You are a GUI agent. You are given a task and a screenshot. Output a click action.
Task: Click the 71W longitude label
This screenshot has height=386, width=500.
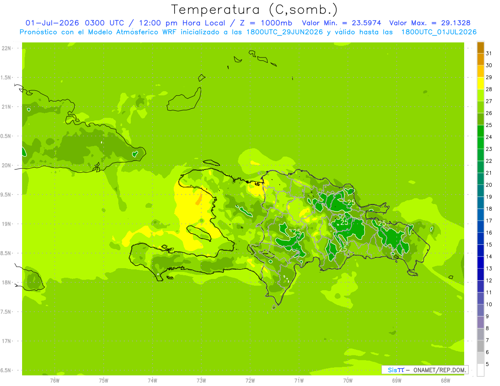tap(299, 380)
